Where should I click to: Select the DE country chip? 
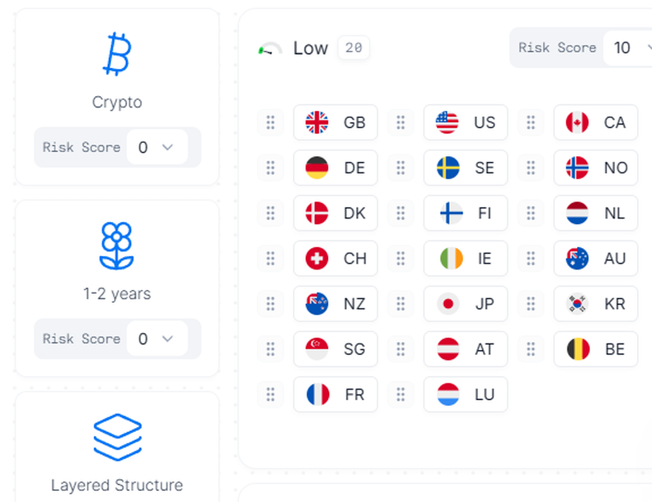point(335,168)
